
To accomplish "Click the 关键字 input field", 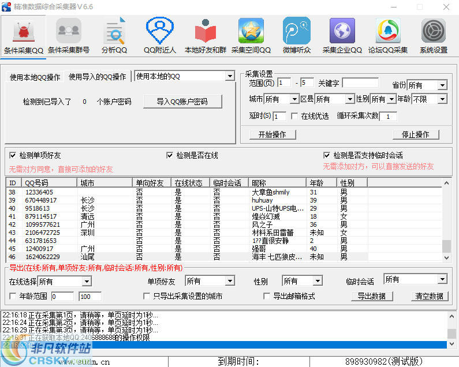I will [360, 83].
